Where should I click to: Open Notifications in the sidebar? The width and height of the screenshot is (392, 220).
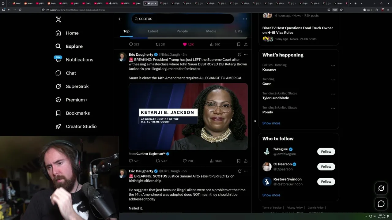(x=74, y=60)
